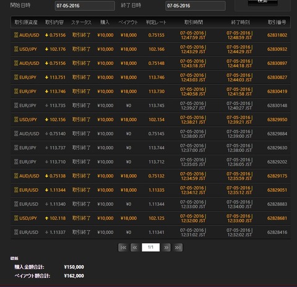
Task: Click the end time 12:48:59 JST
Action: pos(239,38)
